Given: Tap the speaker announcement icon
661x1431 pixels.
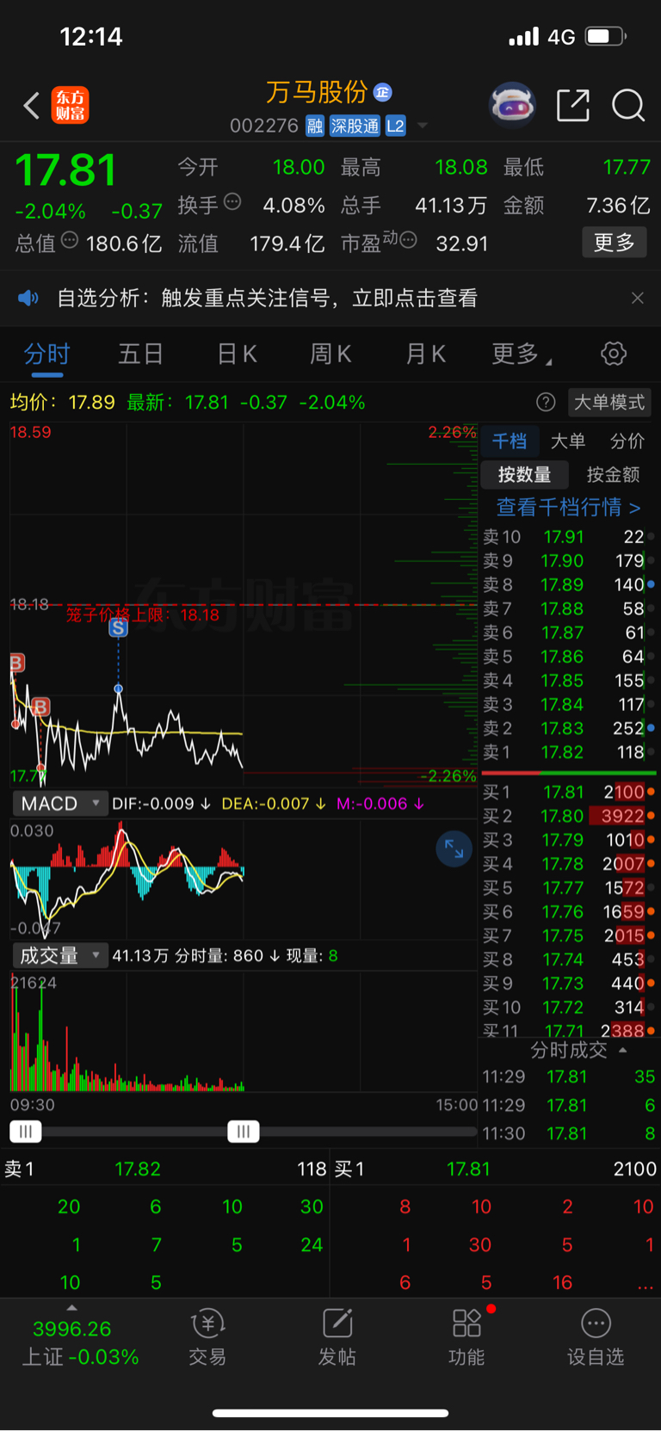Looking at the screenshot, I should coord(28,298).
